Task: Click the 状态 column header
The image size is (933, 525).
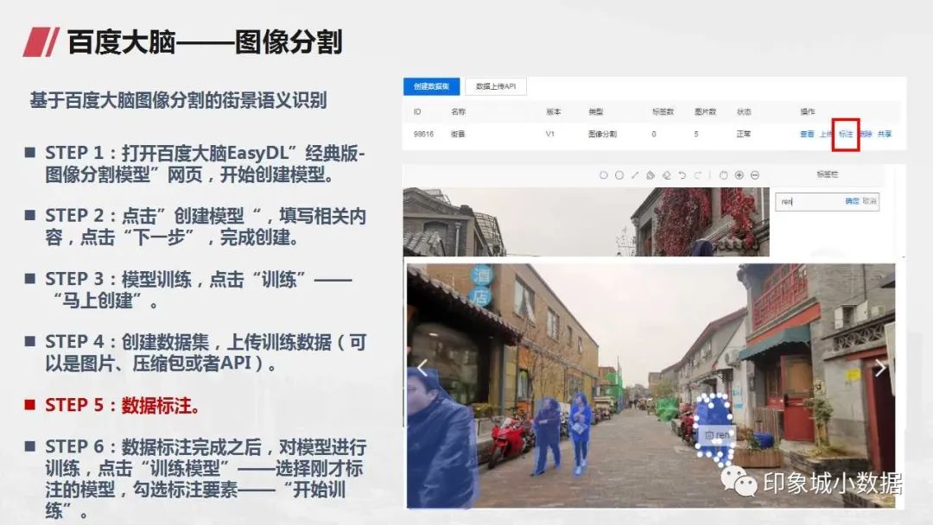Action: pyautogui.click(x=744, y=111)
